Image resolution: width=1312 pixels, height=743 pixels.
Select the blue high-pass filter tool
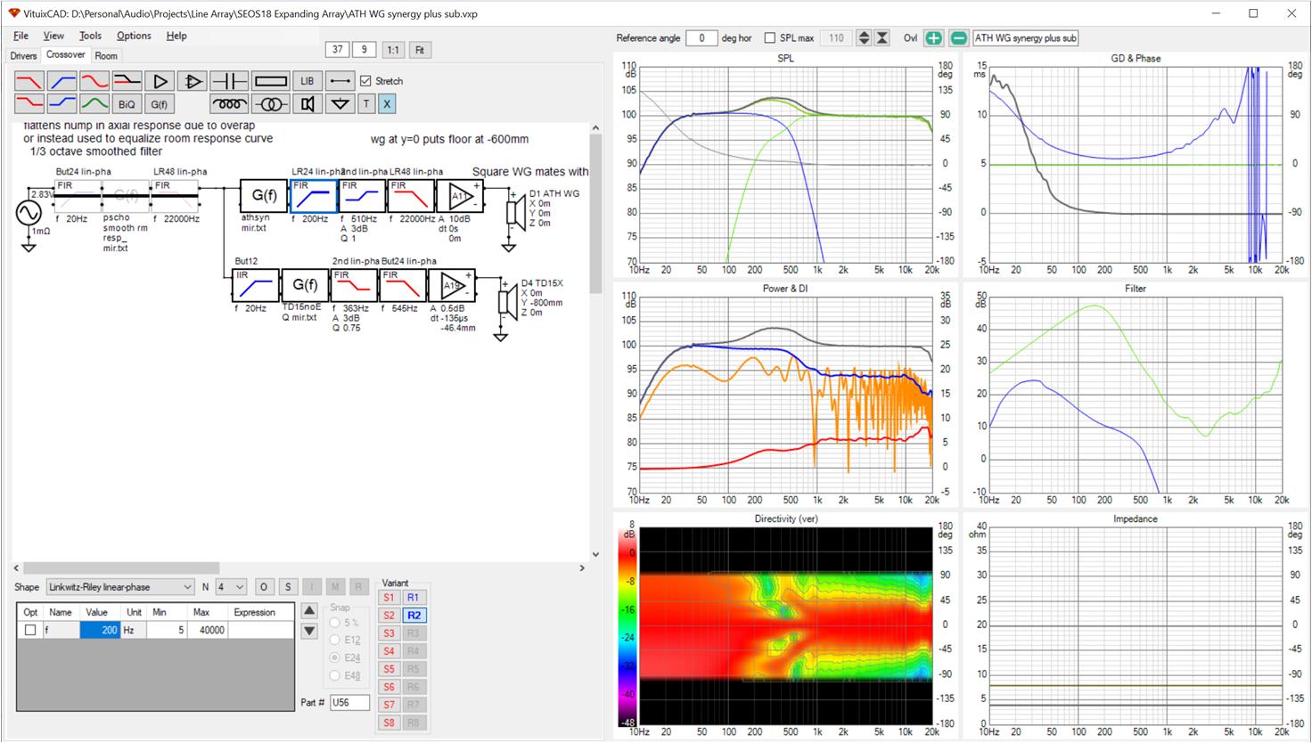[62, 81]
